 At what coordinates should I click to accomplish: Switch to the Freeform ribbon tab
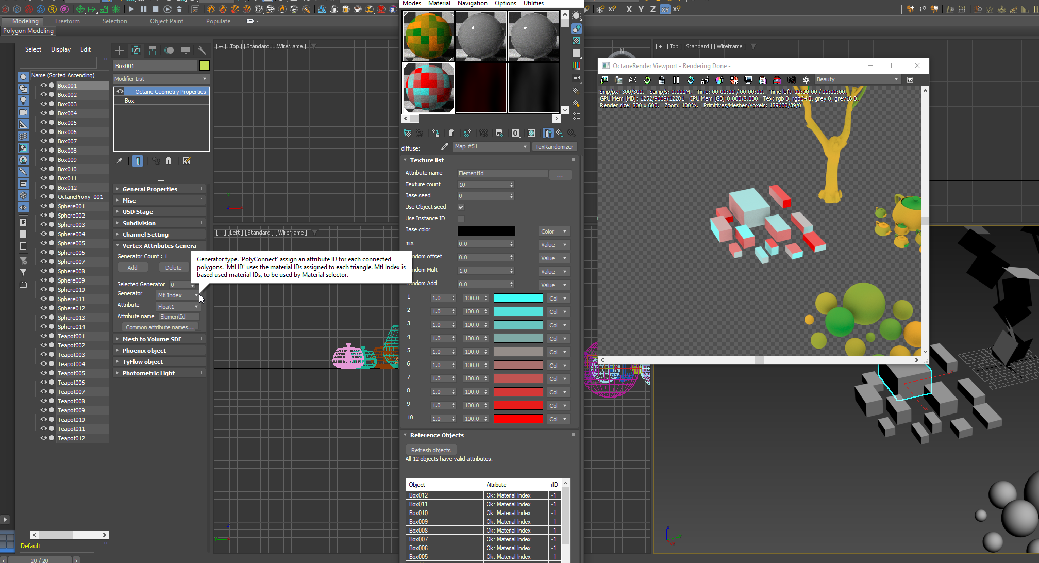click(67, 21)
